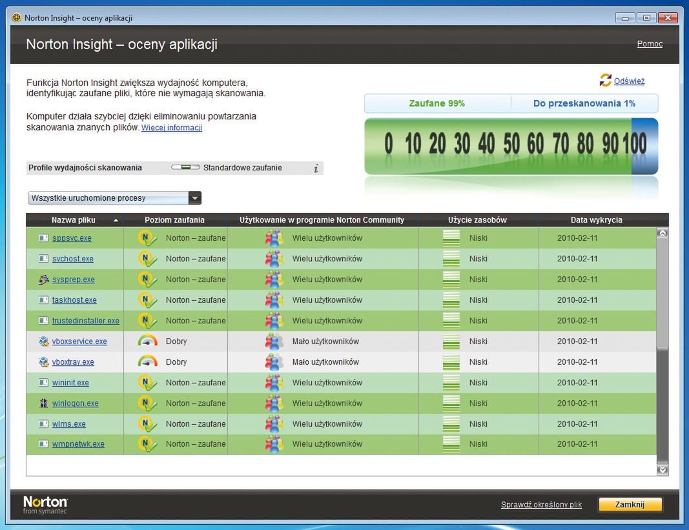Click the vboxservice.exe file icon
This screenshot has height=530, width=689.
(43, 341)
